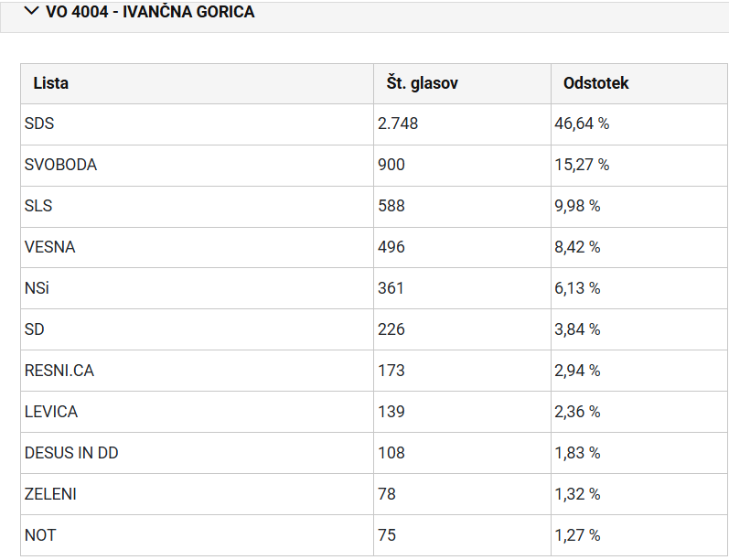Screen dimensions: 729x560
Task: Select the 46,64 % percentage cell
Action: click(639, 124)
